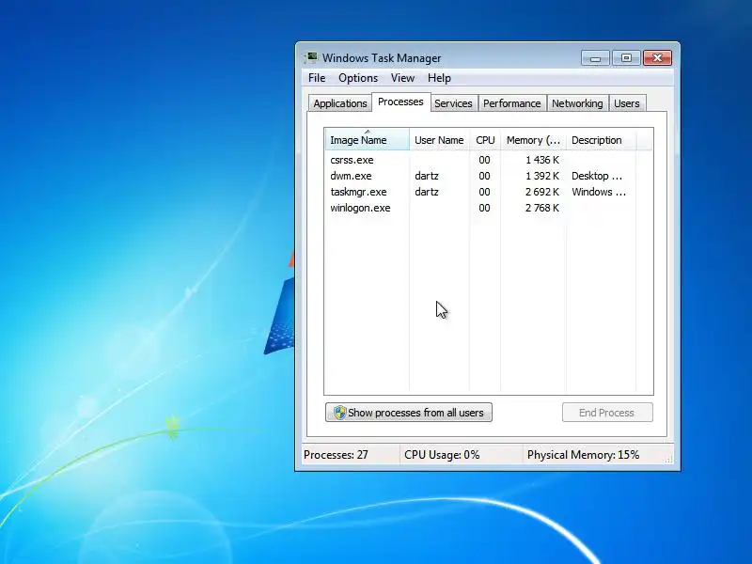Click the Task Manager title bar icon
The height and width of the screenshot is (564, 752).
(x=311, y=57)
